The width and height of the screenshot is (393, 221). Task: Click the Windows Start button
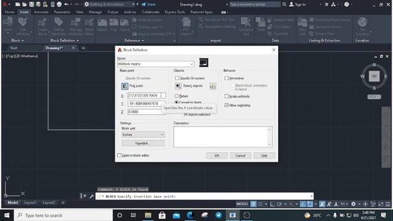click(x=7, y=215)
